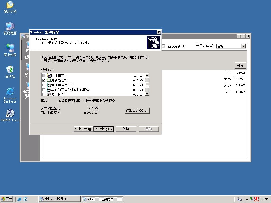
Task: Click the 删除 button in Add/Remove Programs
Action: pos(240,66)
